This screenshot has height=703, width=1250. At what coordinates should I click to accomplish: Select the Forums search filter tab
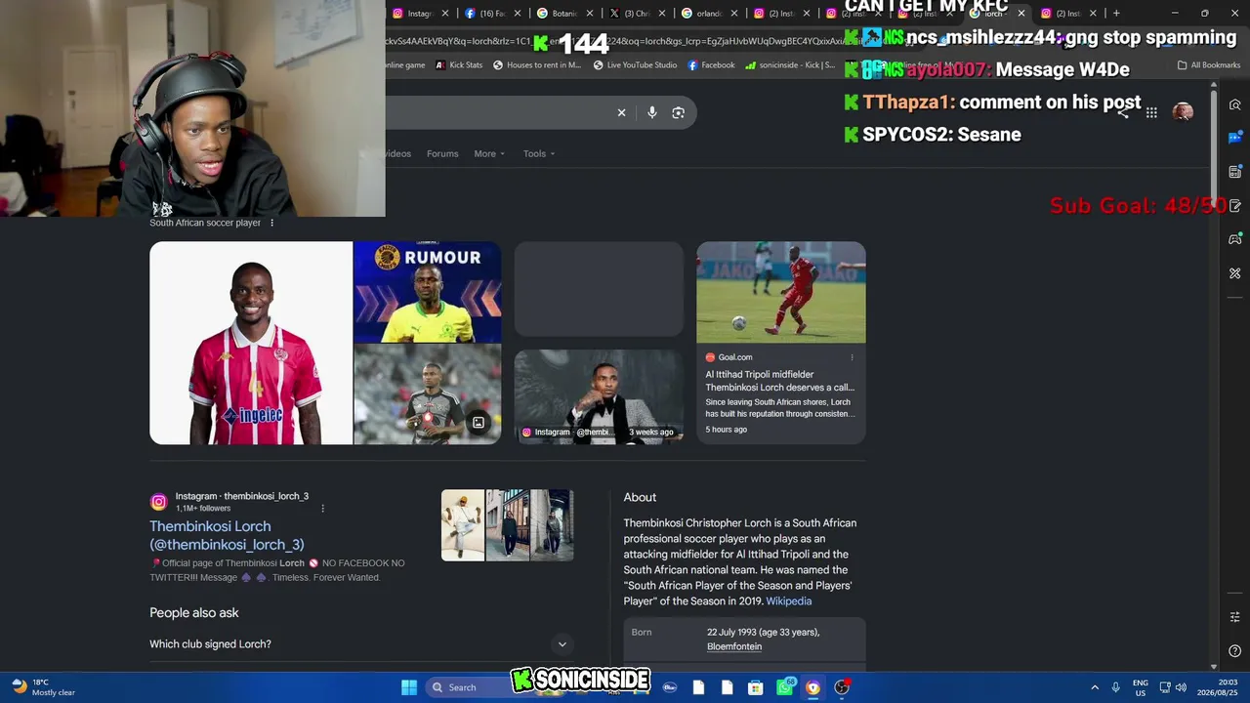(x=442, y=153)
